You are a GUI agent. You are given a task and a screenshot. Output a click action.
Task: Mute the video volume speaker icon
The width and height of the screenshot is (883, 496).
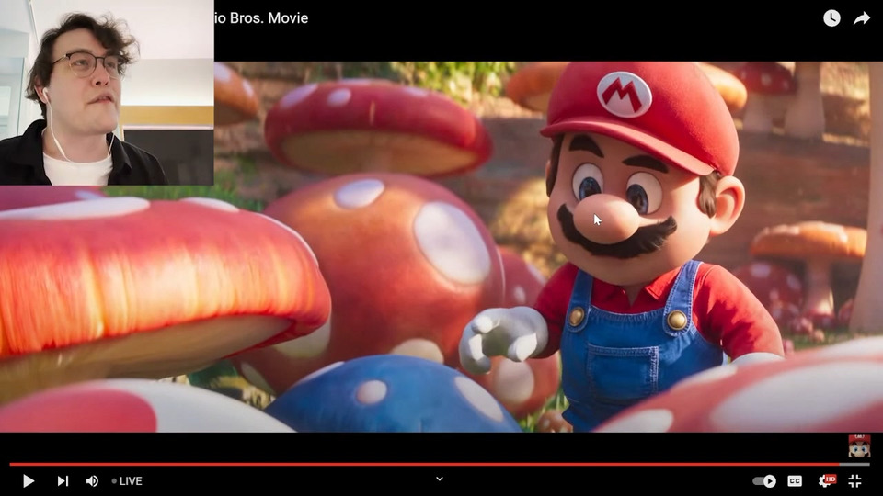coord(92,480)
